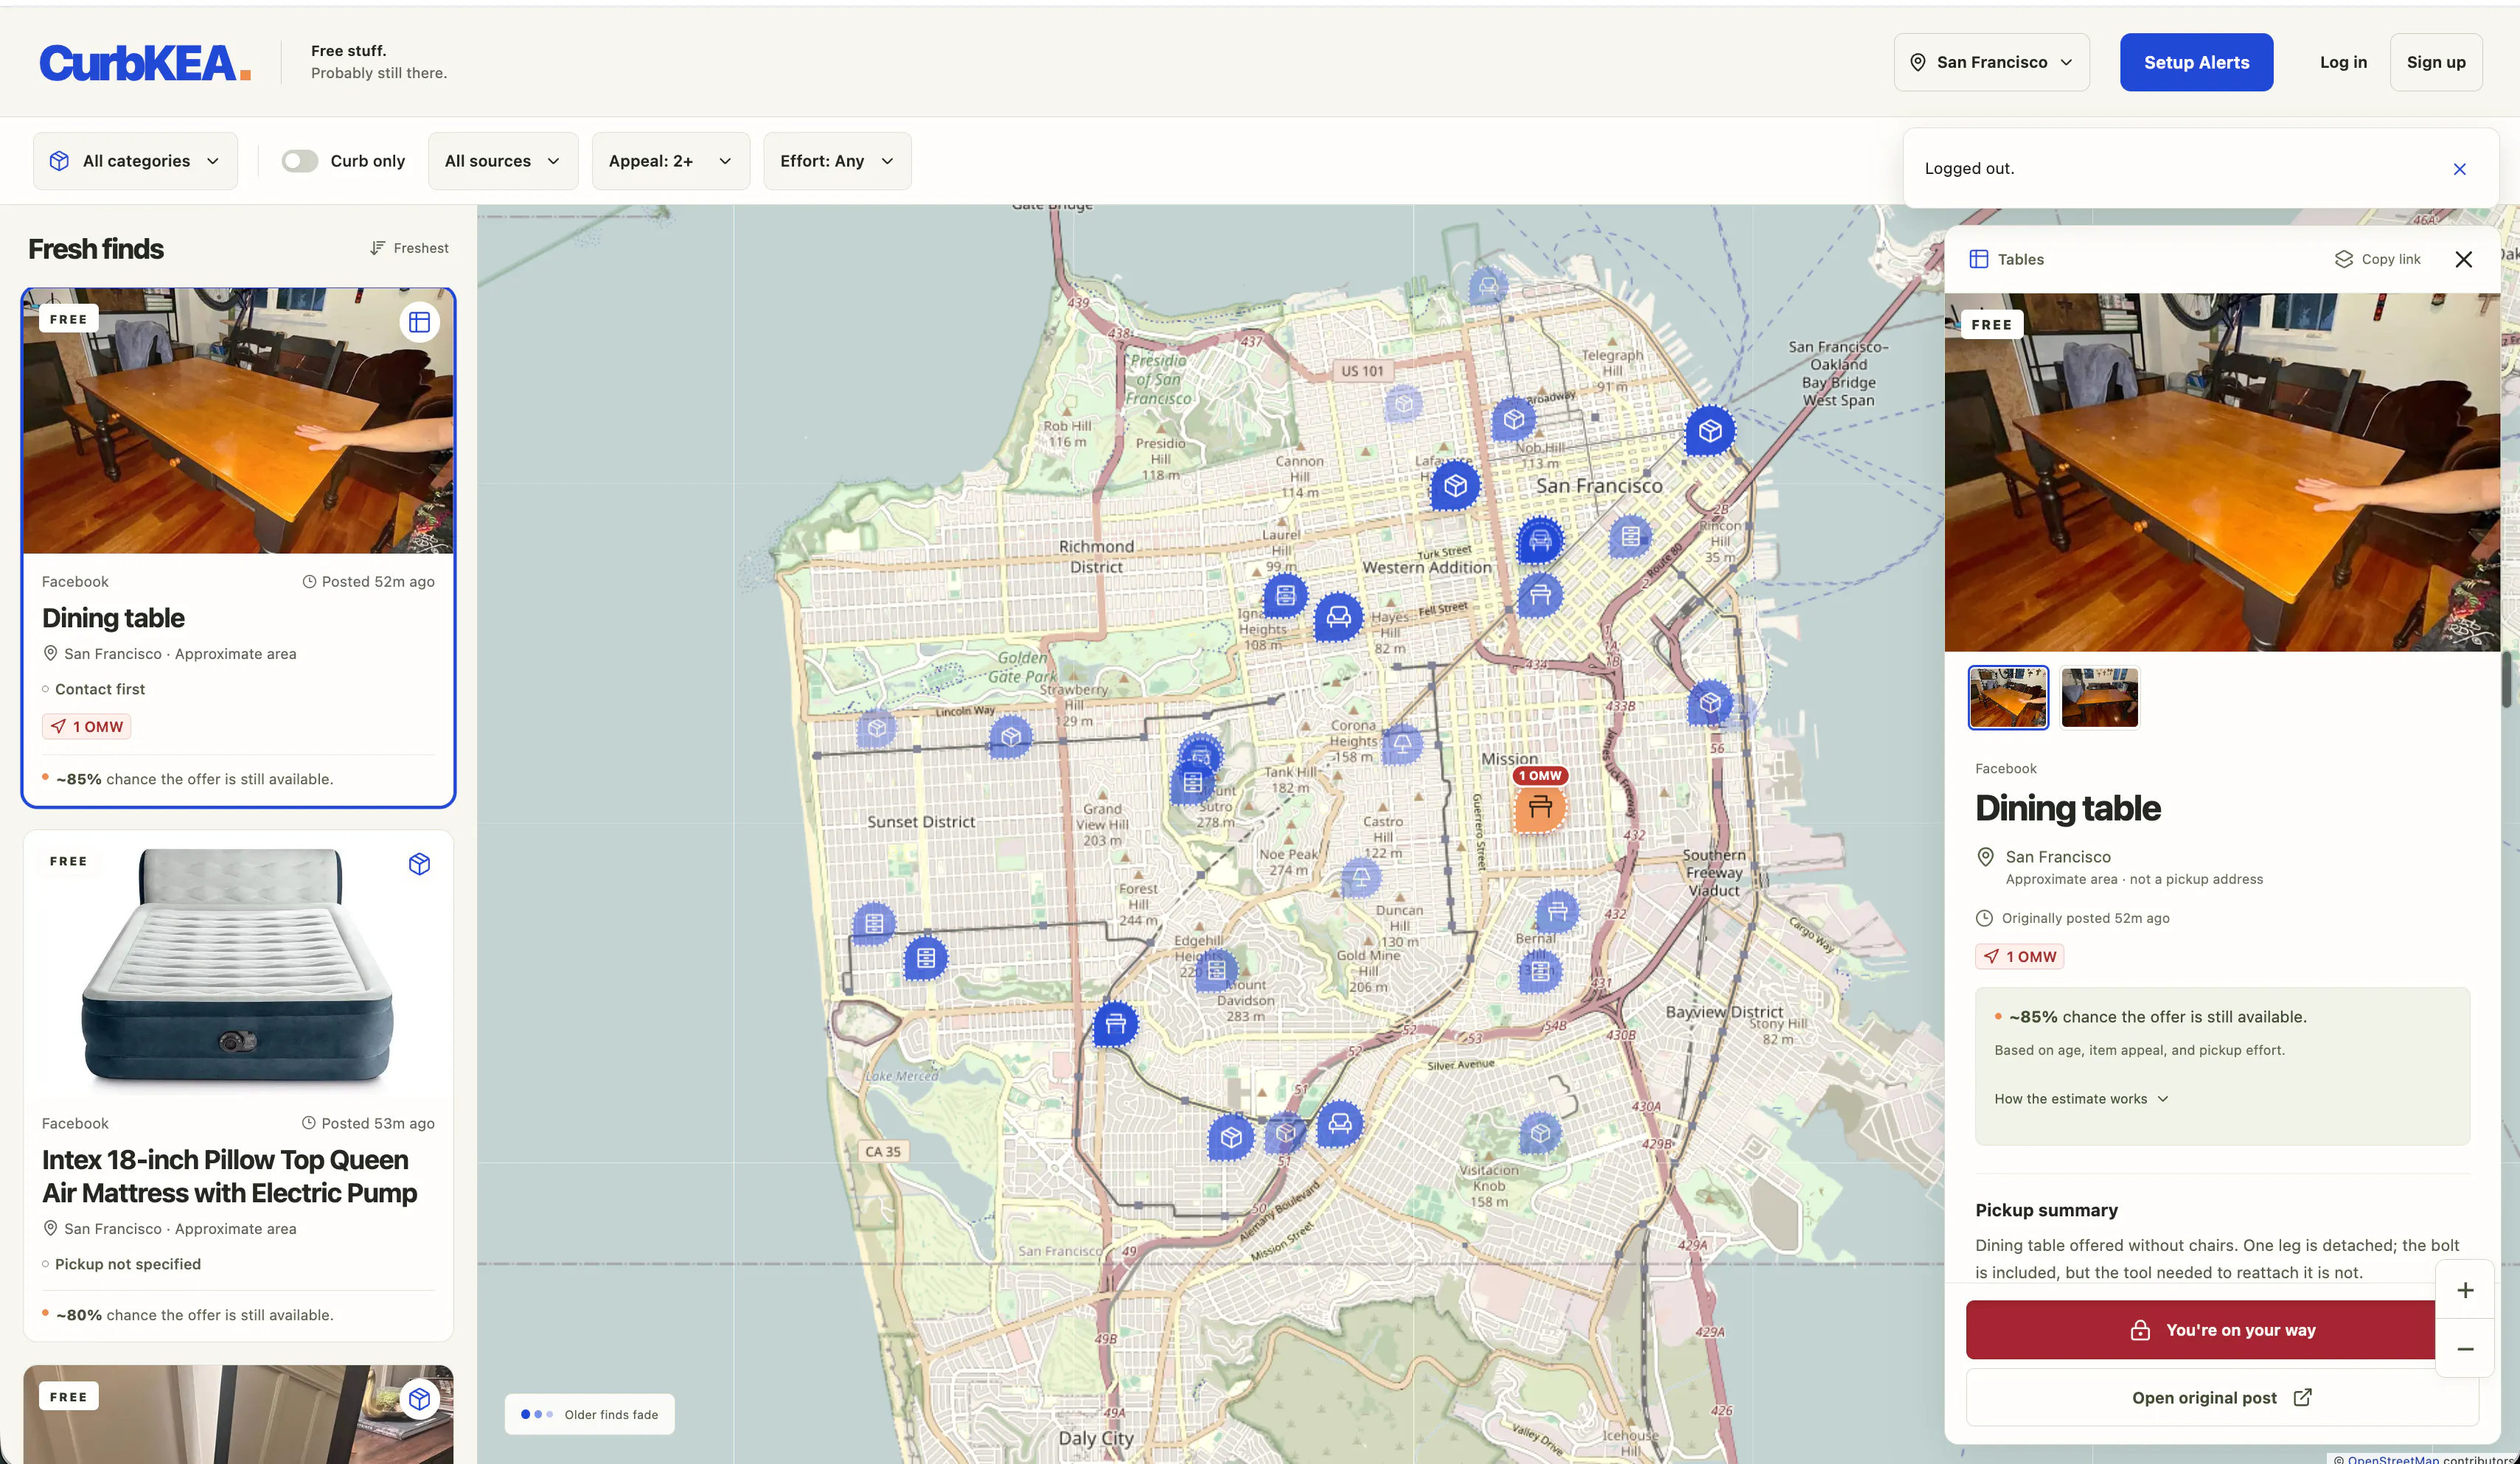Click Copy link in the detail panel
Screen dimensions: 2520x1464
coord(2377,259)
